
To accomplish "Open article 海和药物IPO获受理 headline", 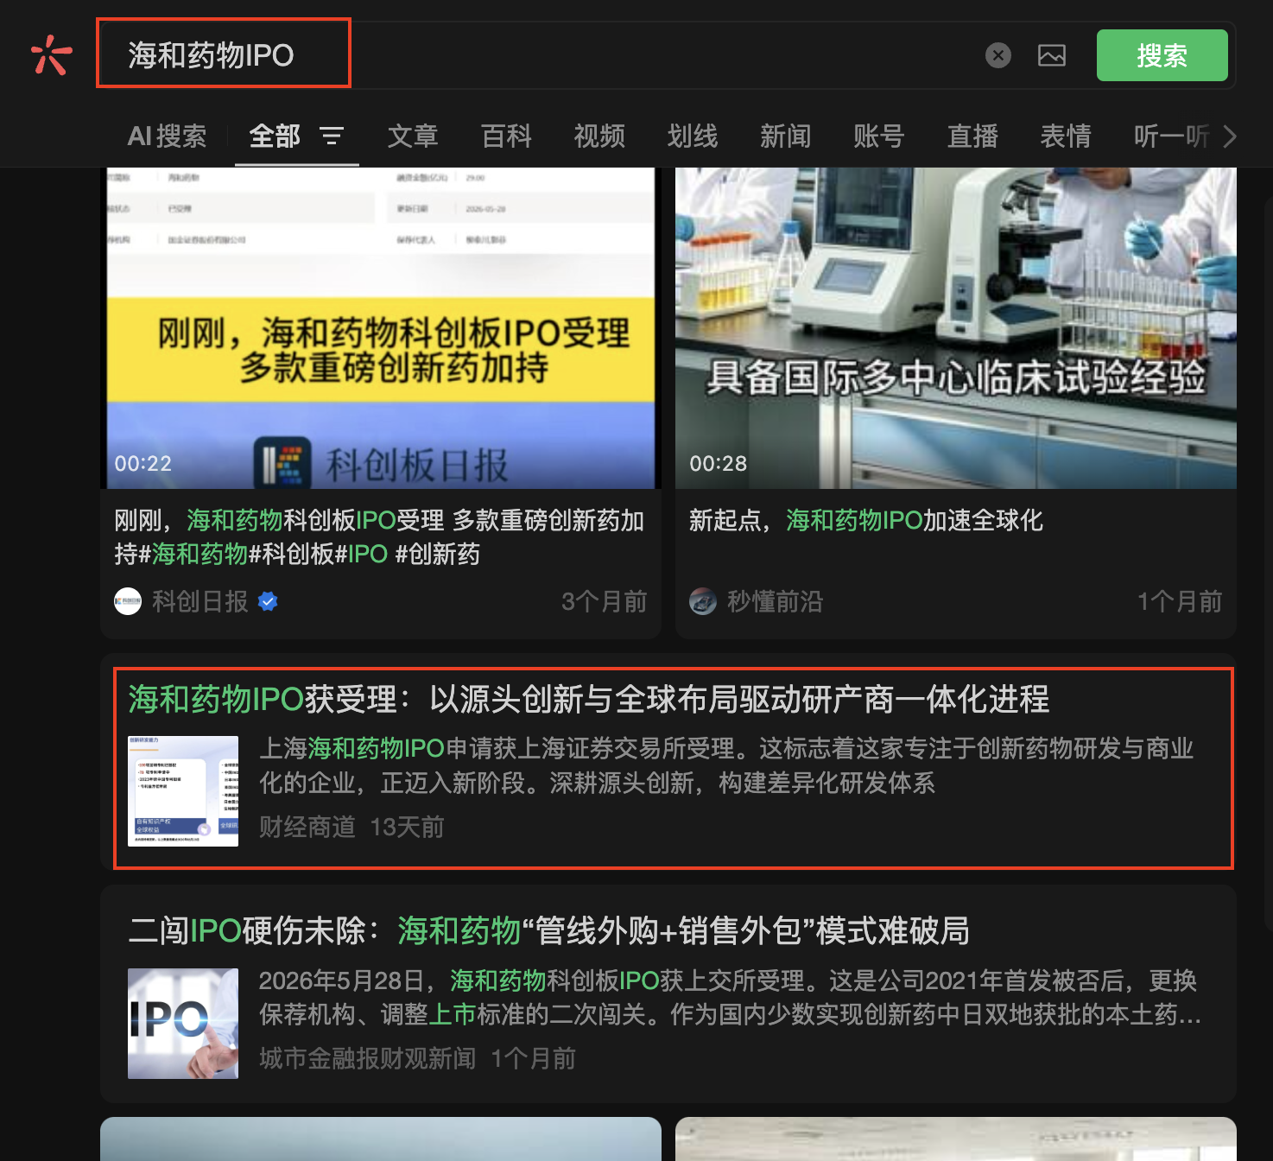I will coord(589,699).
